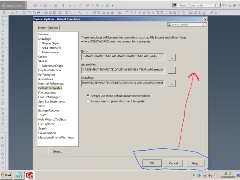Select Display Style under Drawings
The height and width of the screenshot is (180, 240).
(50, 43)
